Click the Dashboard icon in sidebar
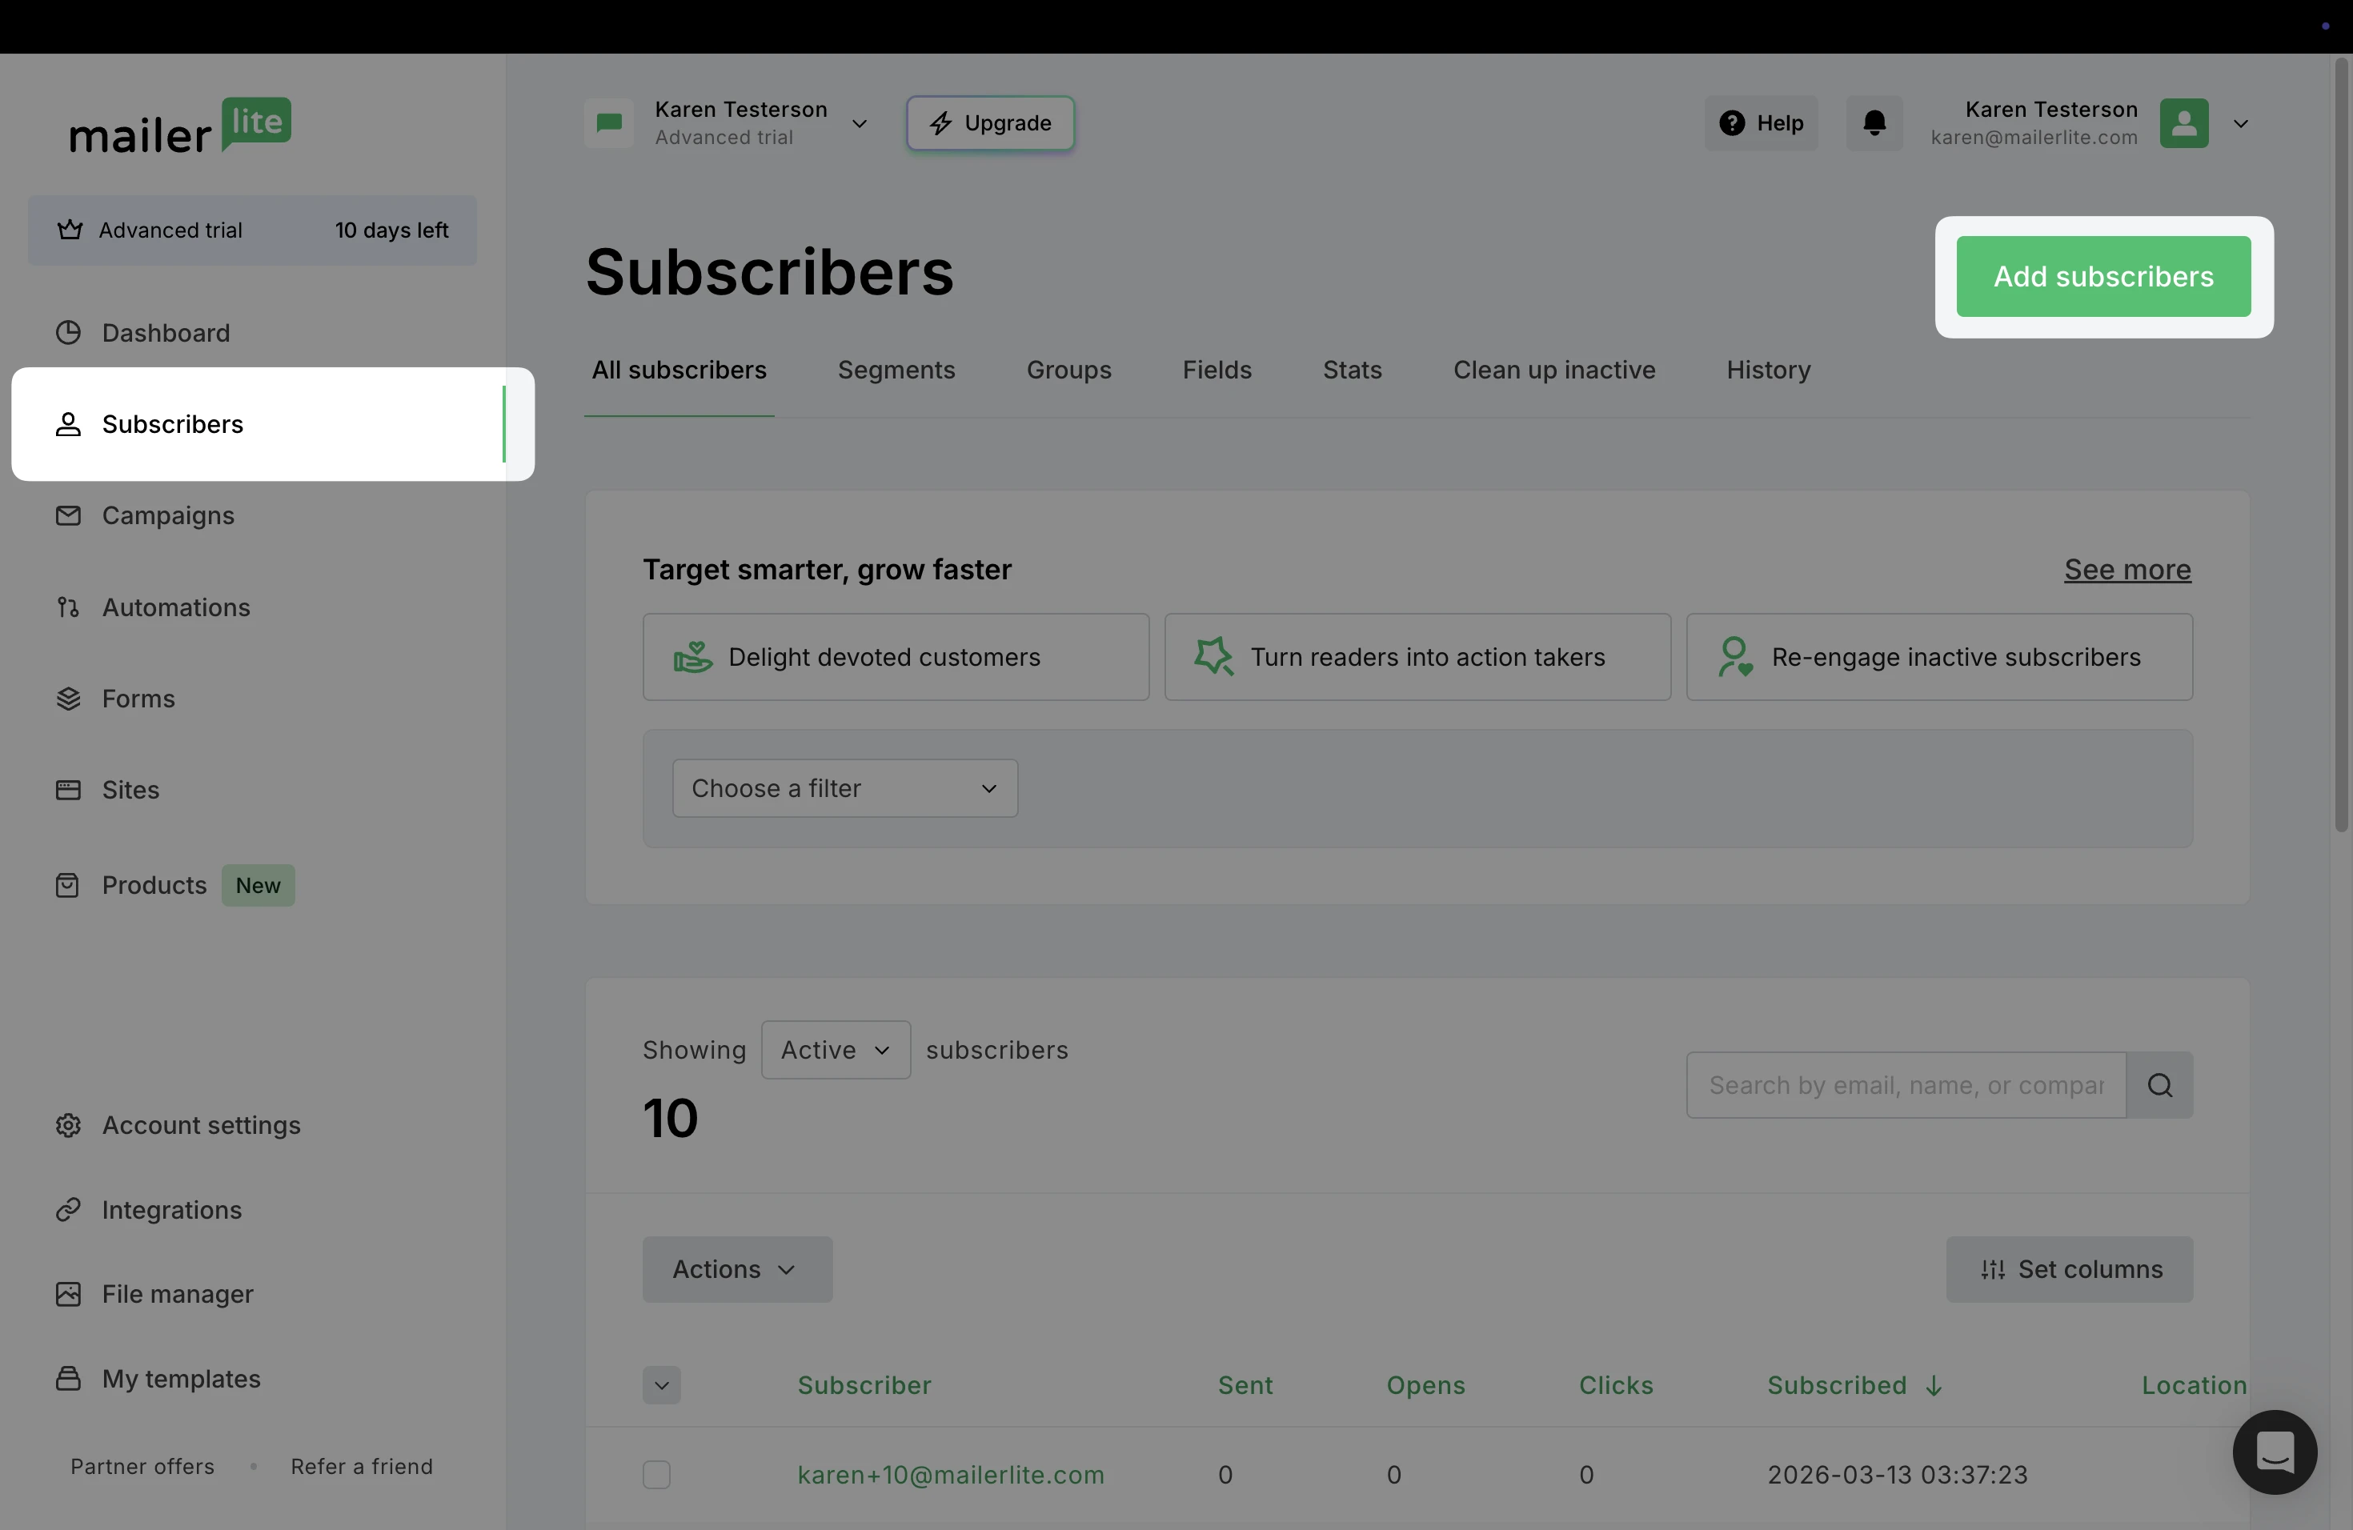The height and width of the screenshot is (1530, 2353). click(x=67, y=333)
